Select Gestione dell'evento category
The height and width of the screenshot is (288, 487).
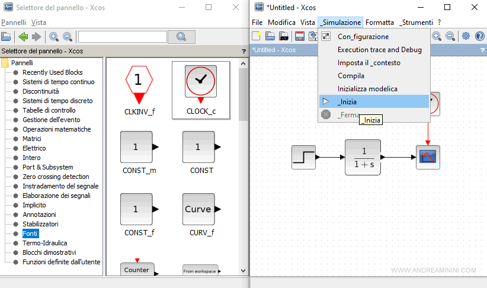(x=51, y=120)
